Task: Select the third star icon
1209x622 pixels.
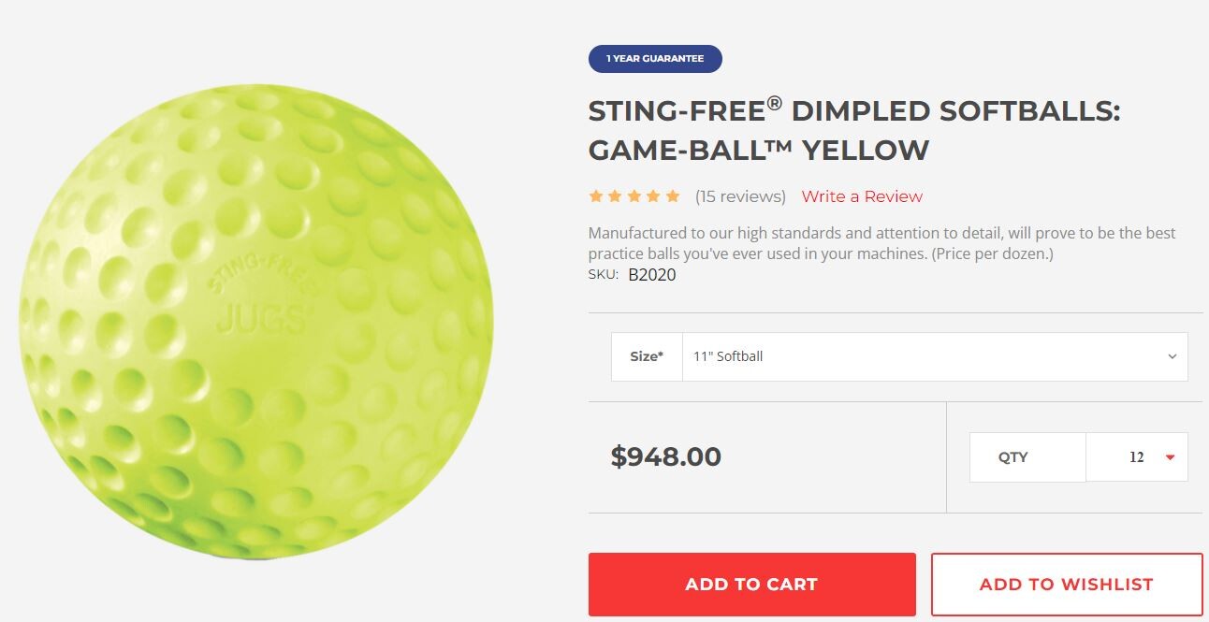Action: (634, 195)
